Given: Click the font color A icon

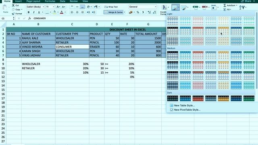Looking at the screenshot, I should pyautogui.click(x=62, y=12).
